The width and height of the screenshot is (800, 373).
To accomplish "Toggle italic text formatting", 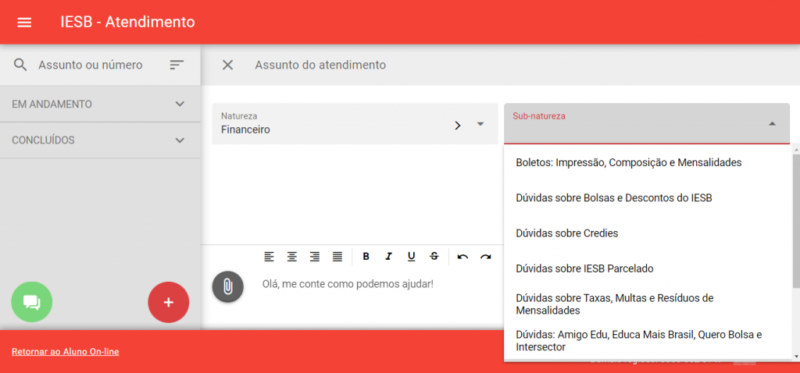I will 388,257.
